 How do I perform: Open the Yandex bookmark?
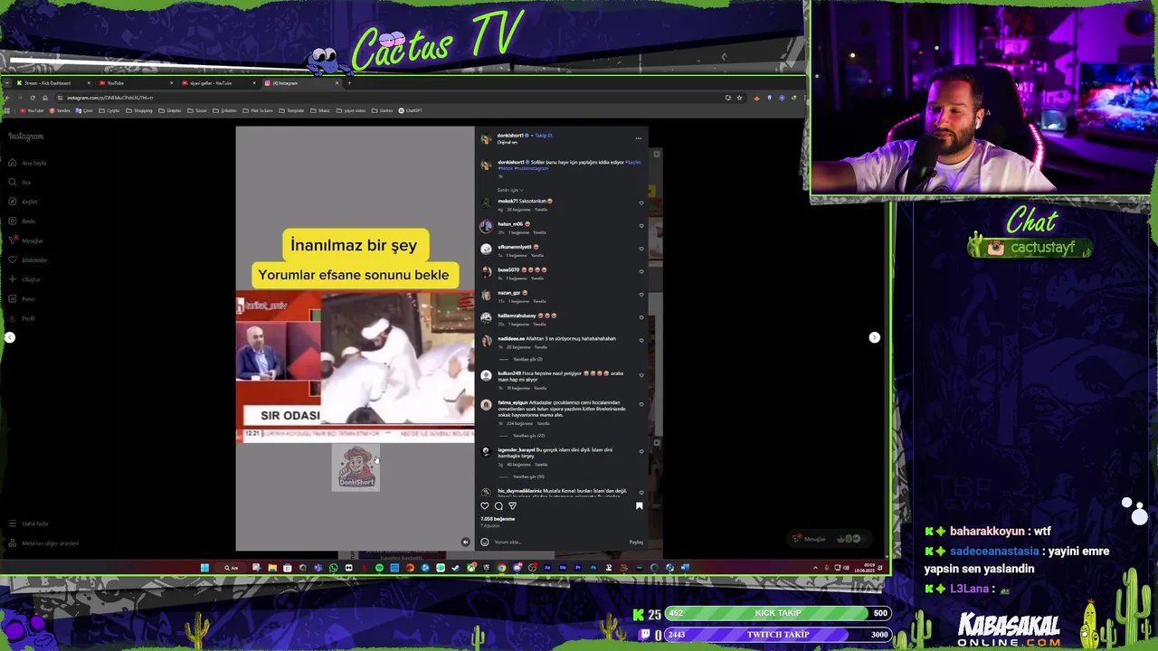coord(60,110)
